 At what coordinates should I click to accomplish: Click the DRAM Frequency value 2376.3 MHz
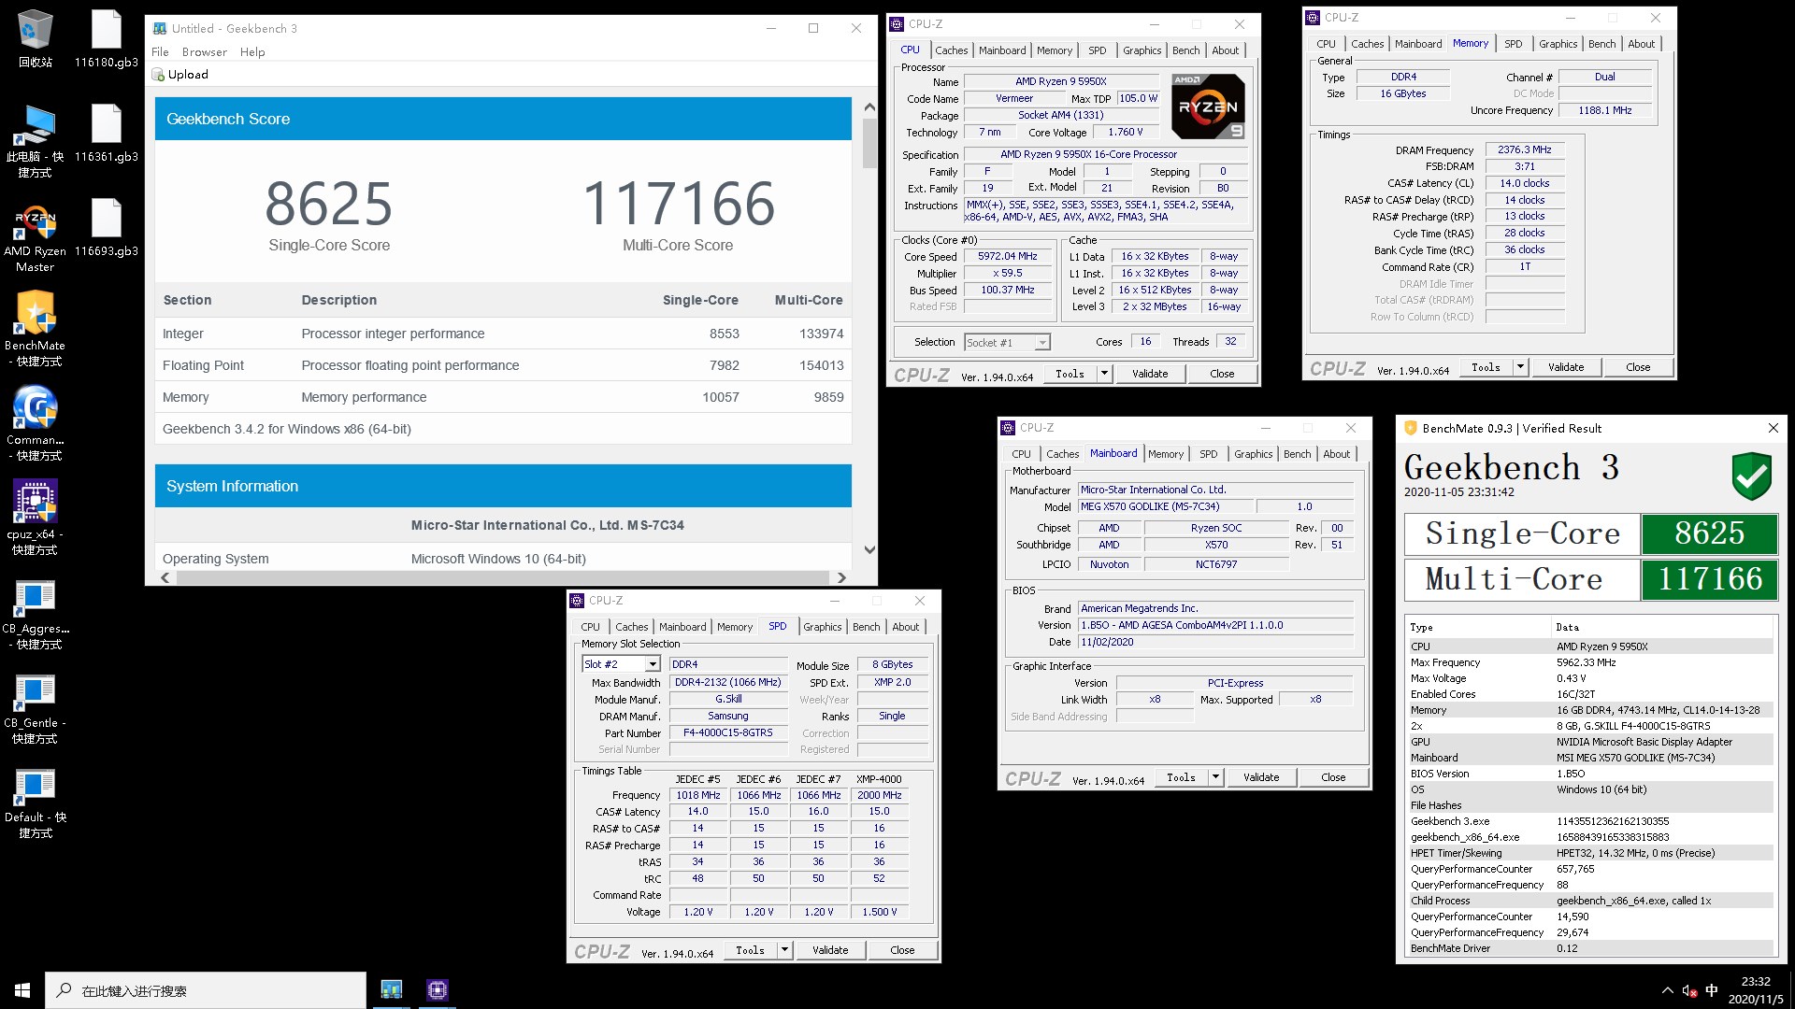tap(1524, 149)
